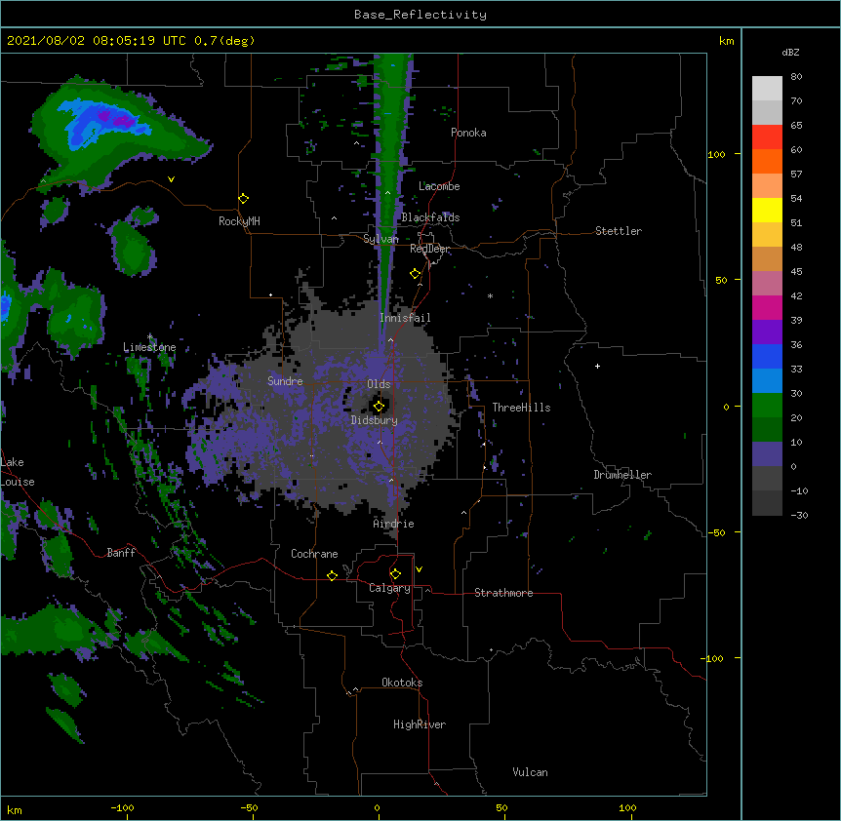Click the Lacombe city label
This screenshot has width=841, height=821.
pyautogui.click(x=439, y=186)
